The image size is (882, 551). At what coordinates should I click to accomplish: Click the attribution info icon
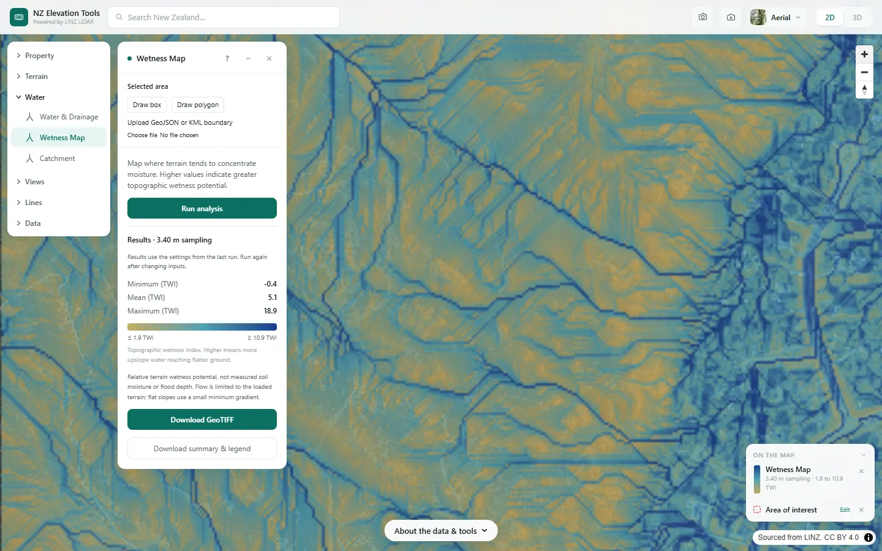869,538
